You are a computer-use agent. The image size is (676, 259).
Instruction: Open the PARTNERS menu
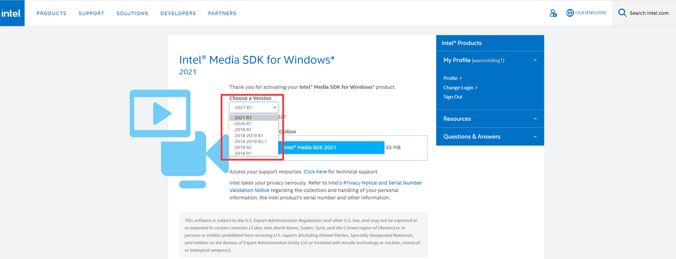click(222, 13)
